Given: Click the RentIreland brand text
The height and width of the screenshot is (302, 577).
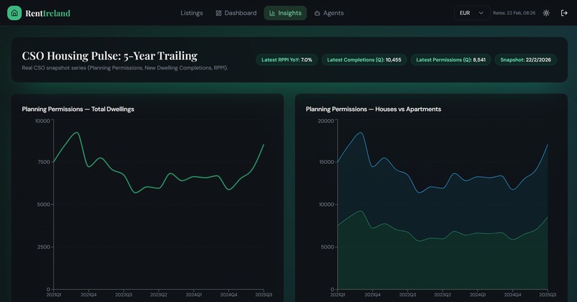Looking at the screenshot, I should coord(48,14).
